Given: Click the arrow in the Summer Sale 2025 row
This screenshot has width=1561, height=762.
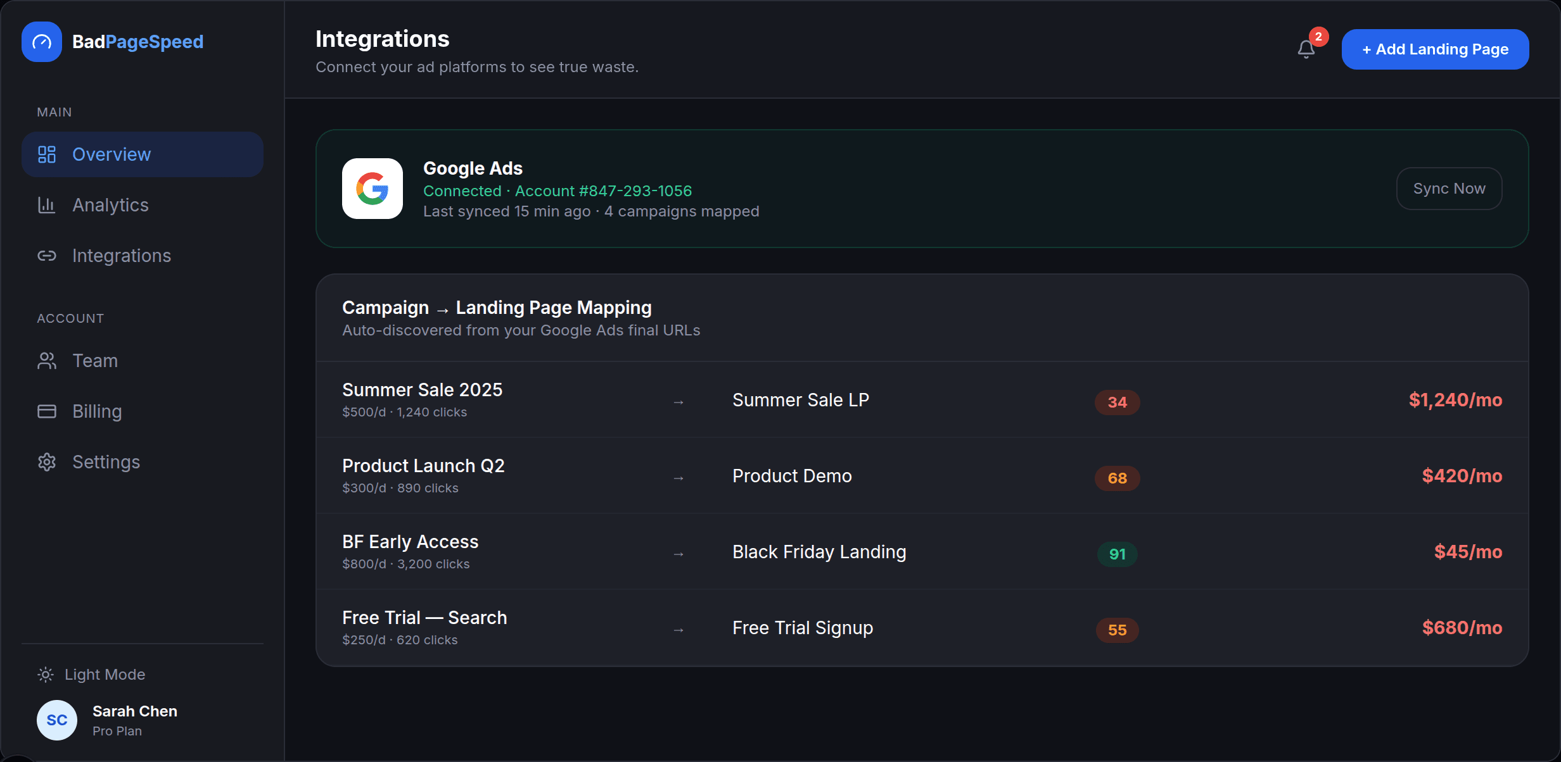Looking at the screenshot, I should click(679, 402).
